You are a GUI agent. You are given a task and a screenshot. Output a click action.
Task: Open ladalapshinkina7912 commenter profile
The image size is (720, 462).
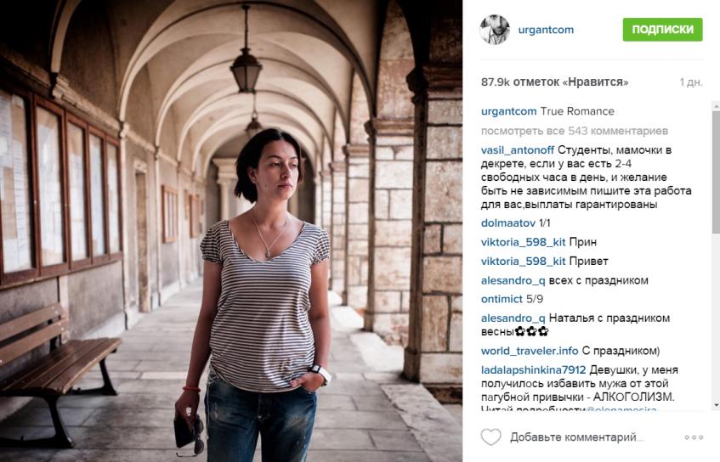pyautogui.click(x=533, y=369)
